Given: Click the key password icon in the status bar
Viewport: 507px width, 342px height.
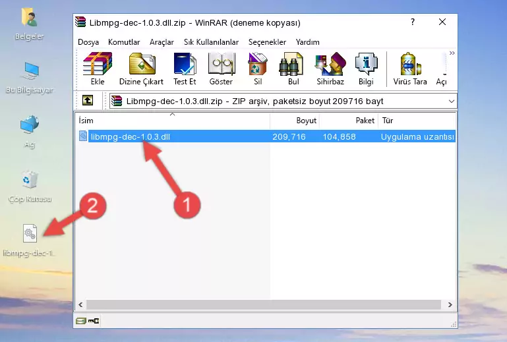Looking at the screenshot, I should 94,321.
